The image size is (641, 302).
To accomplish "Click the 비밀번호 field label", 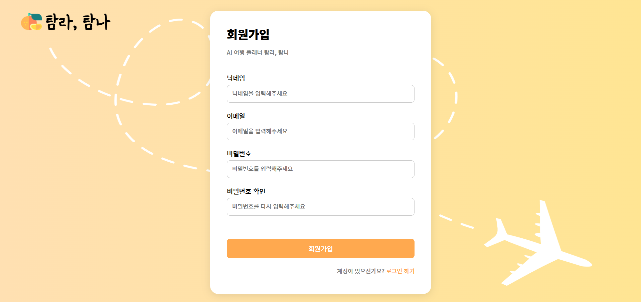I will point(239,154).
